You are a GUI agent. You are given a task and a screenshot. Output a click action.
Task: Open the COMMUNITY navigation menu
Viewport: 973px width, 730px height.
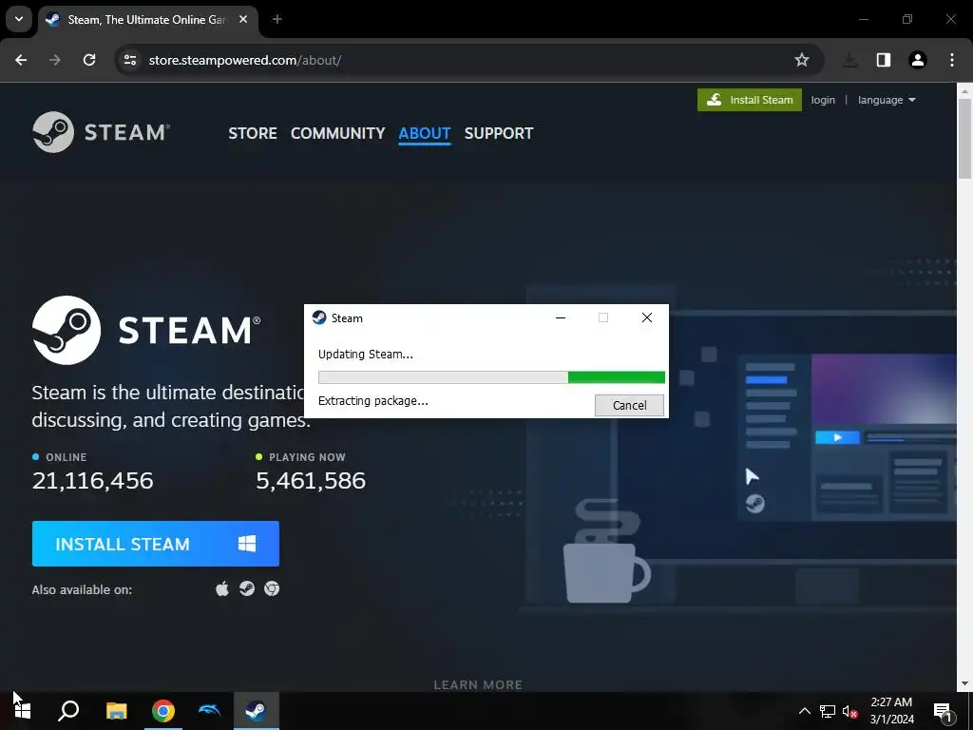337,133
